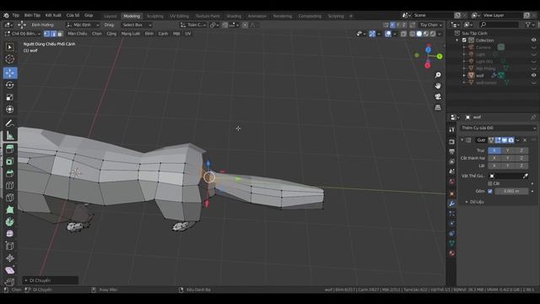Enable edge select mode
The image size is (540, 304).
tap(53, 34)
